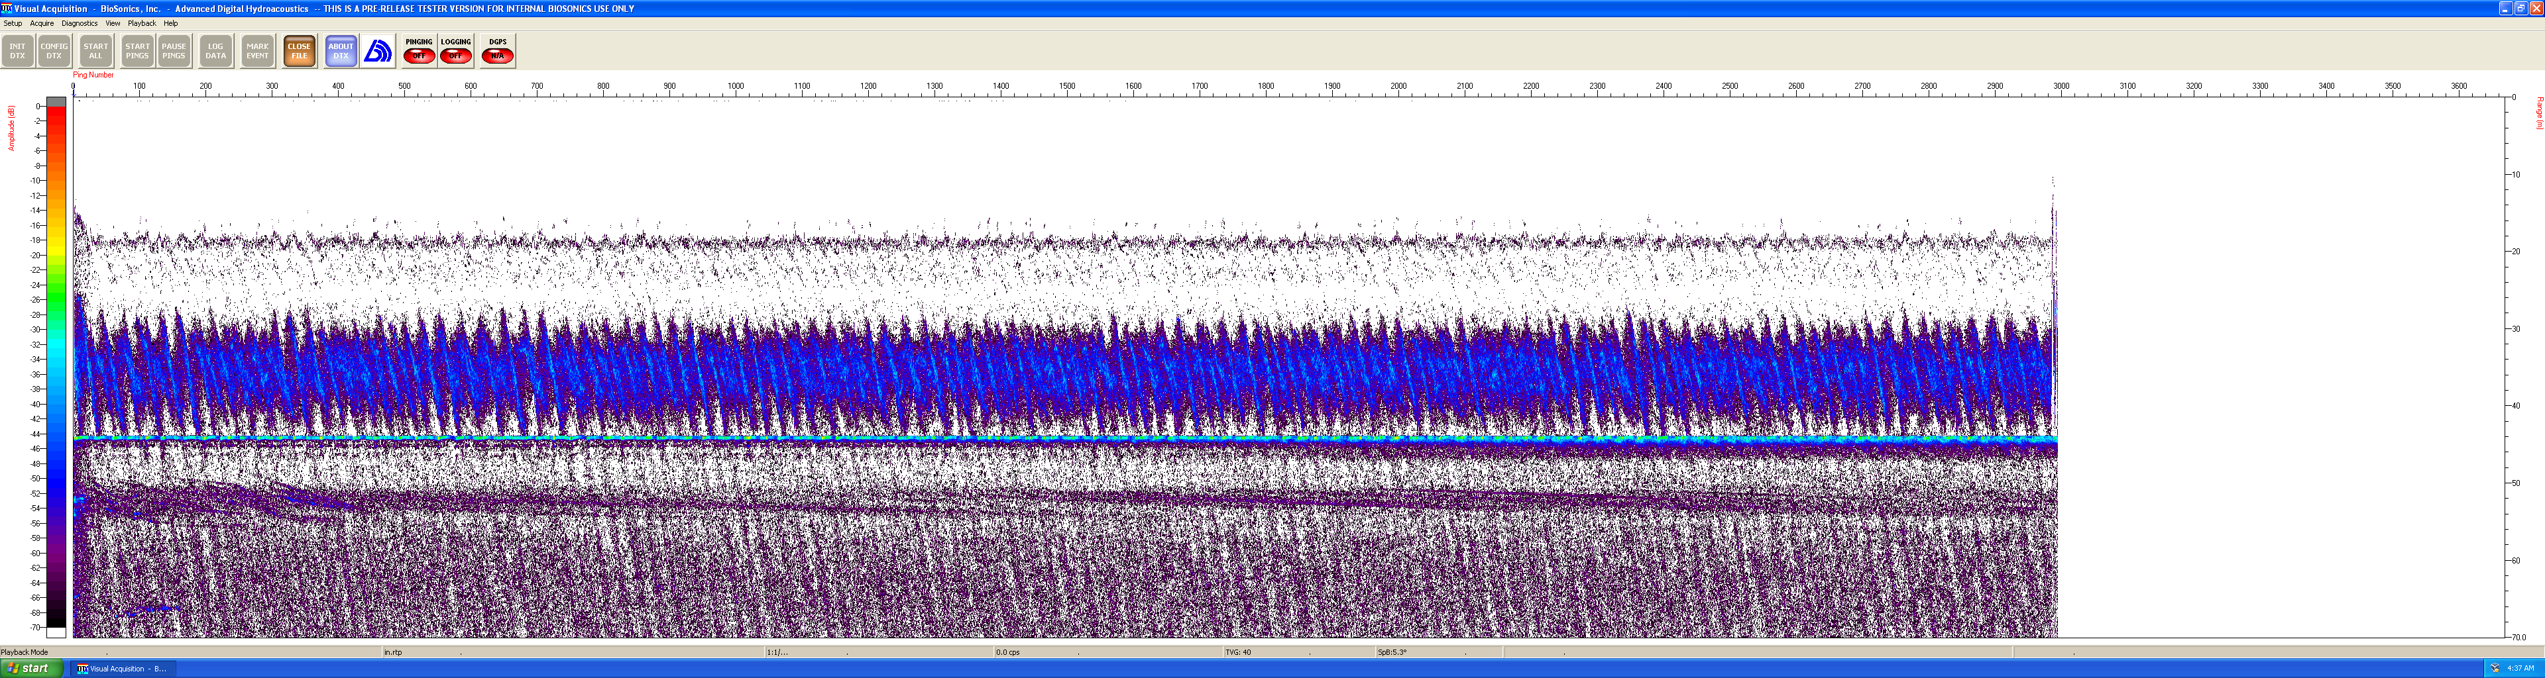
Task: Click the echogram bottom echo line
Action: point(1065,437)
